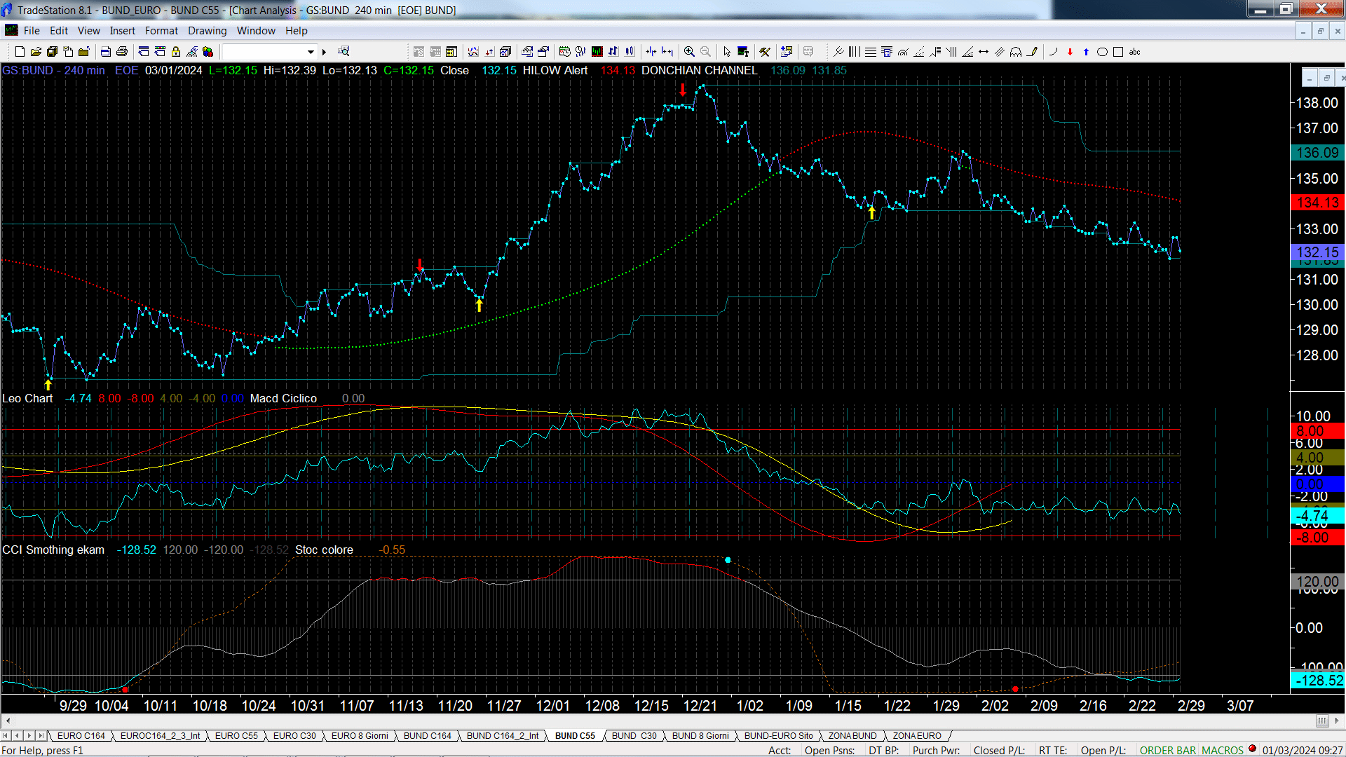Switch to the EUROC164_2_3_Int tab
The height and width of the screenshot is (757, 1346).
(160, 736)
